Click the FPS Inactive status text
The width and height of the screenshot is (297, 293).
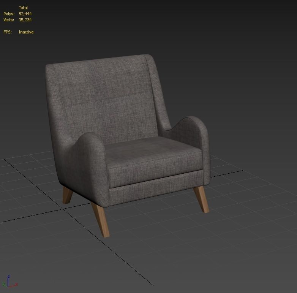click(26, 32)
